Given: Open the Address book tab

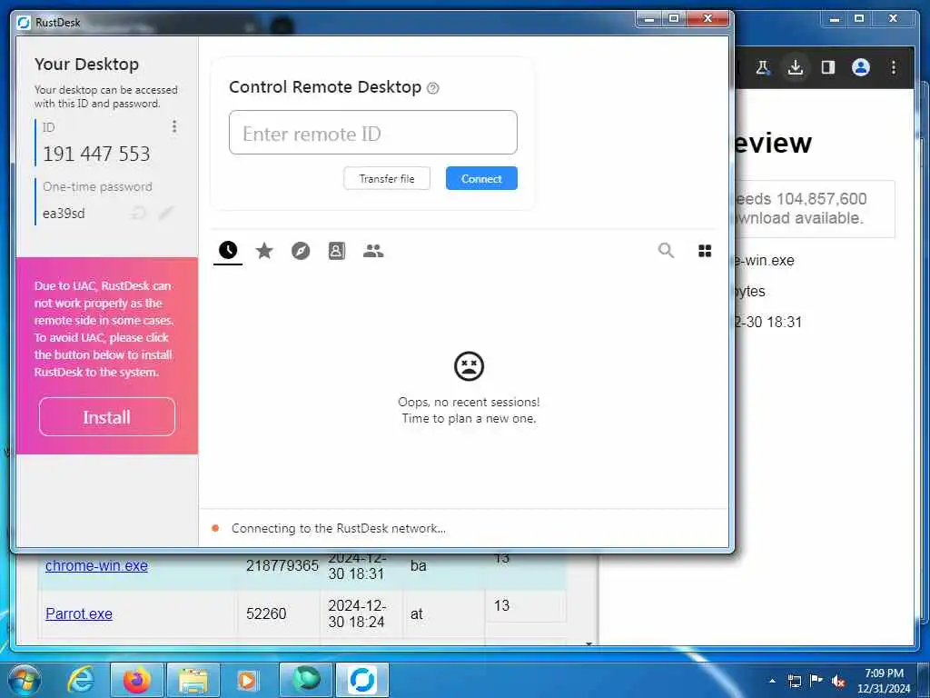Looking at the screenshot, I should 336,251.
